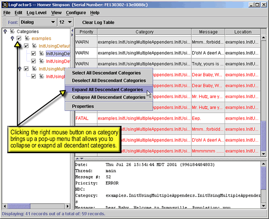Toggle the orange InitUsingMulti category checkbox

tap(26, 69)
